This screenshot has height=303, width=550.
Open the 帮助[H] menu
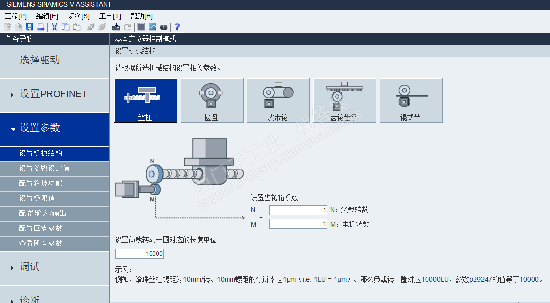point(141,16)
